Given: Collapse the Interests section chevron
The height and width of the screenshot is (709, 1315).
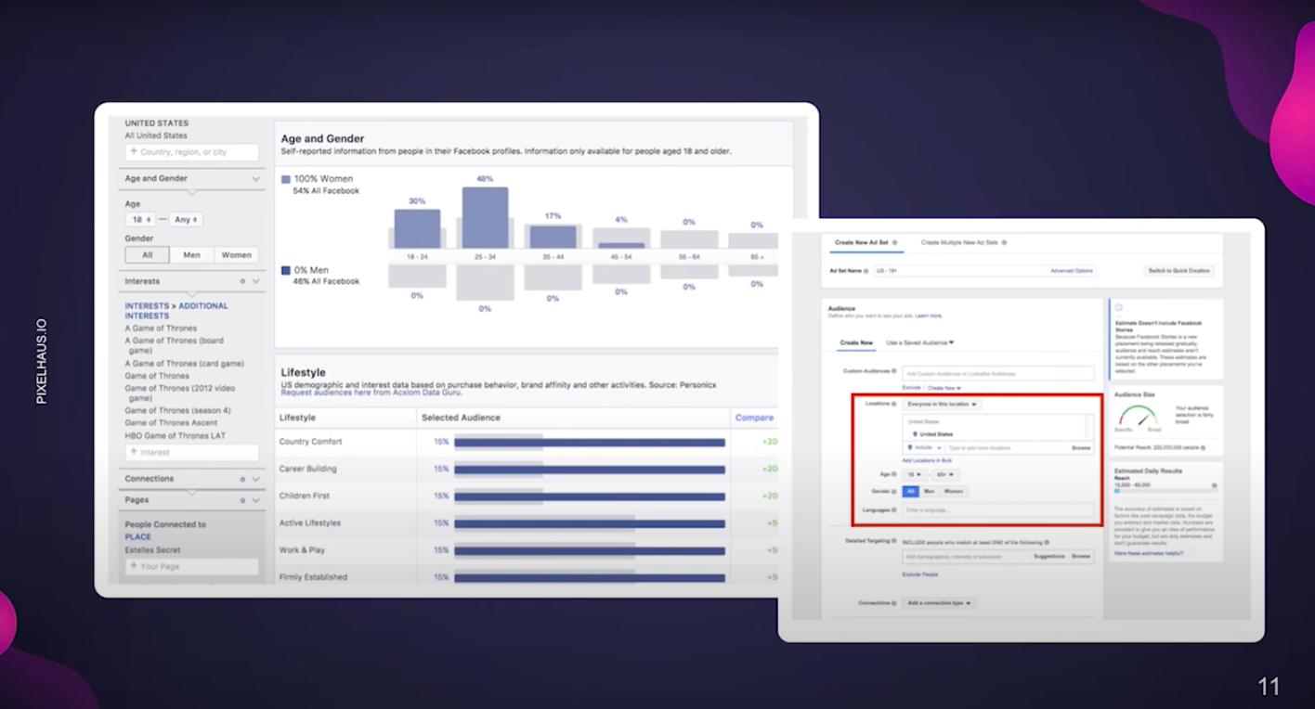Looking at the screenshot, I should tap(255, 281).
